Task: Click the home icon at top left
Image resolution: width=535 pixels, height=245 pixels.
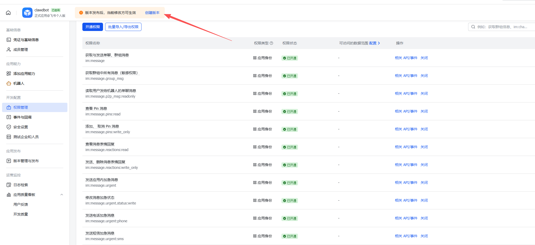Action: point(8,12)
